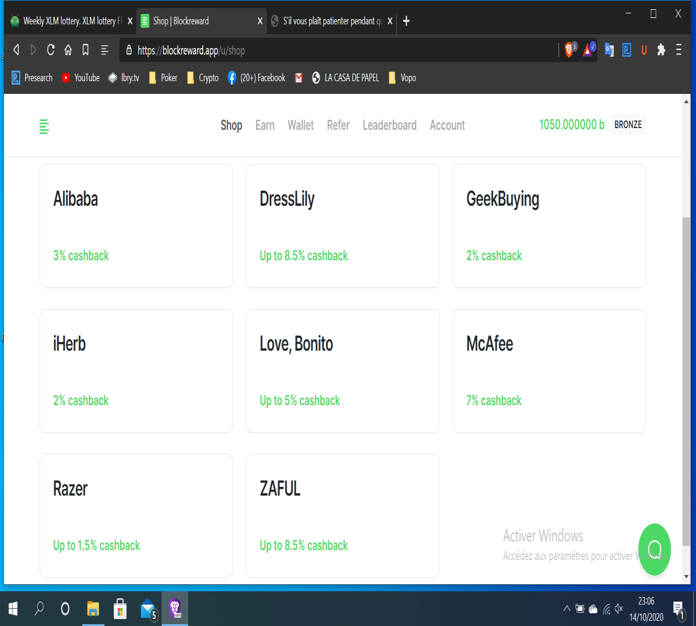This screenshot has width=696, height=626.
Task: Open the Shop navigation item
Action: (231, 125)
